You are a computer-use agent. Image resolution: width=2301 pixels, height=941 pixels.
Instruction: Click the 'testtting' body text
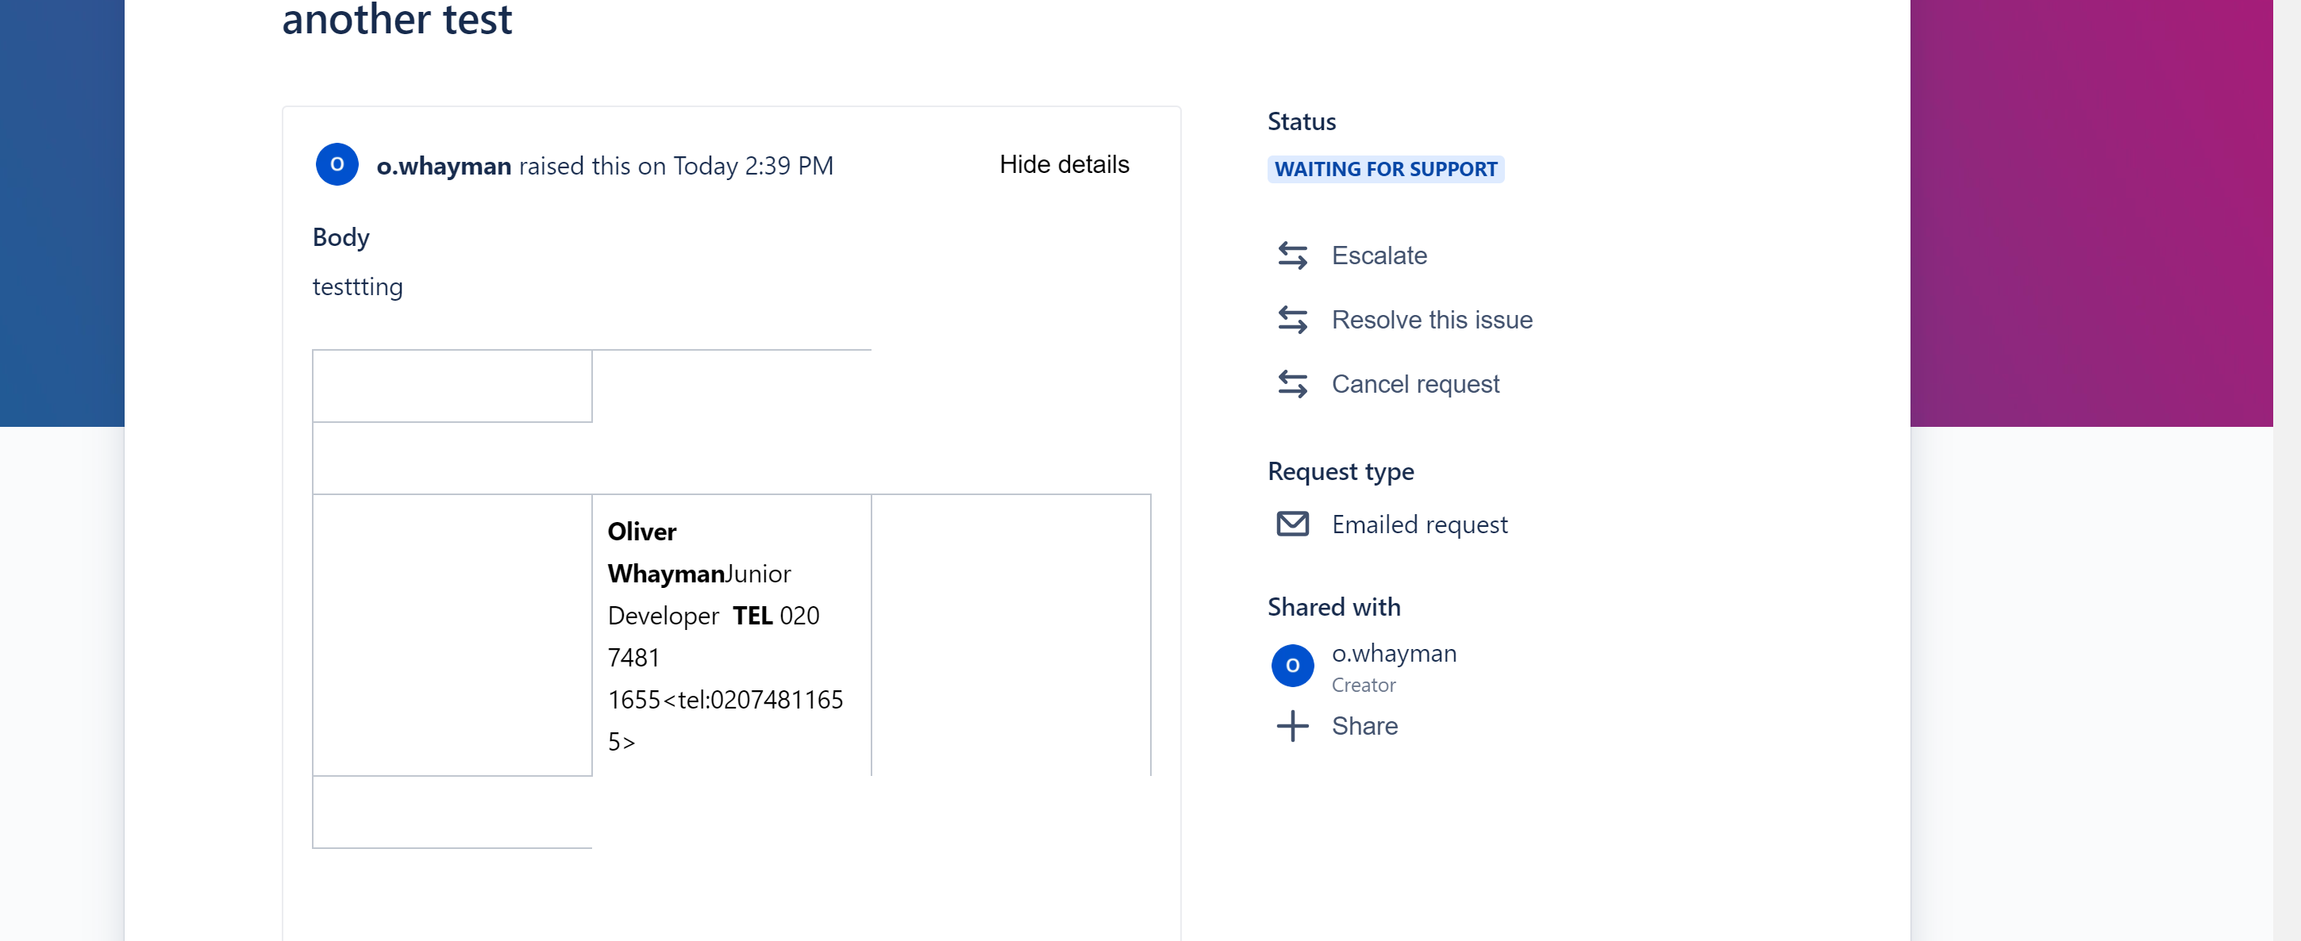(357, 286)
